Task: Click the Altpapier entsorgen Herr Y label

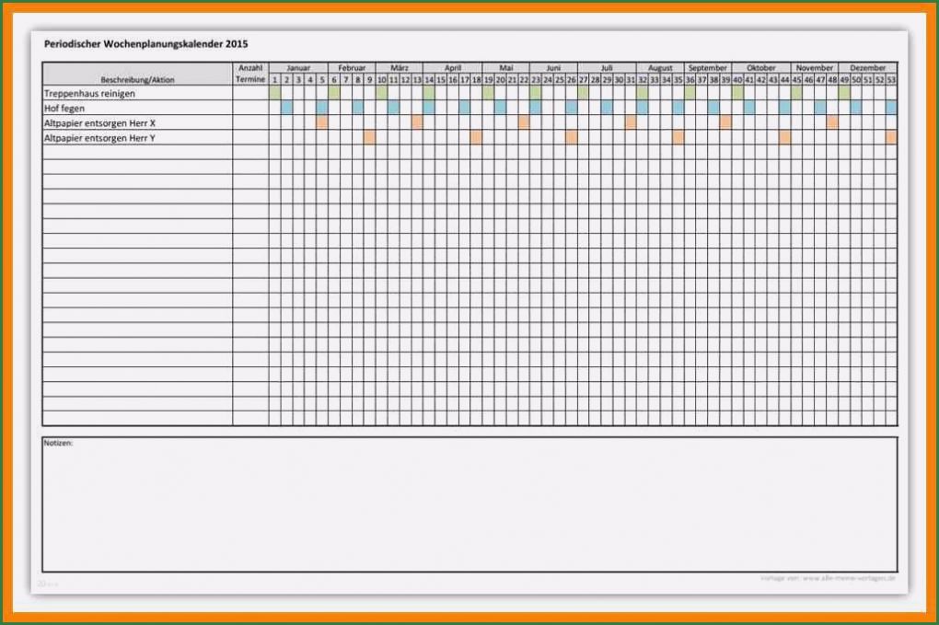Action: pyautogui.click(x=100, y=138)
